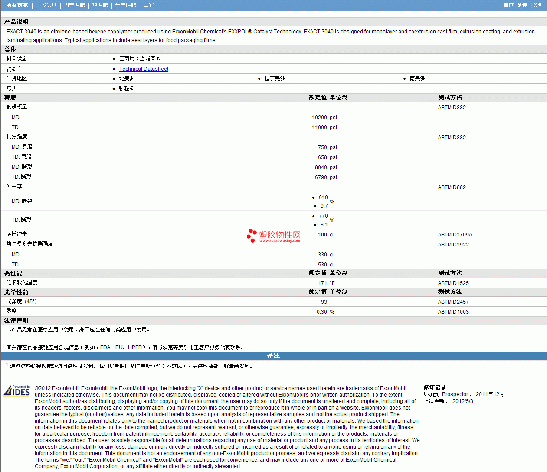The height and width of the screenshot is (472, 547).
Task: Switch to the 力学性能 tab in the top bar
Action: tap(75, 5)
